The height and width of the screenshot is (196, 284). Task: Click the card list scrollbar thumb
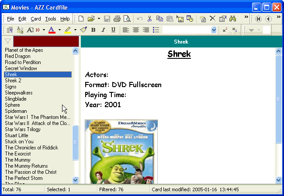(x=75, y=142)
